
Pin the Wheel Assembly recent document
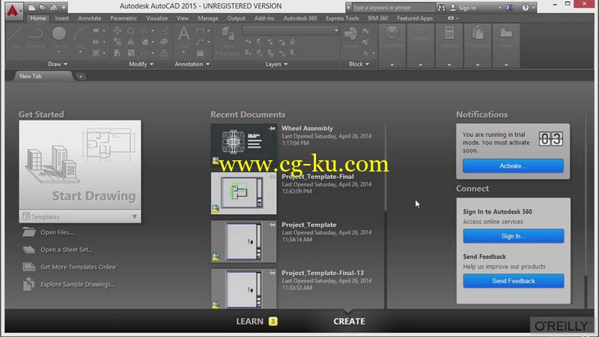pyautogui.click(x=272, y=129)
